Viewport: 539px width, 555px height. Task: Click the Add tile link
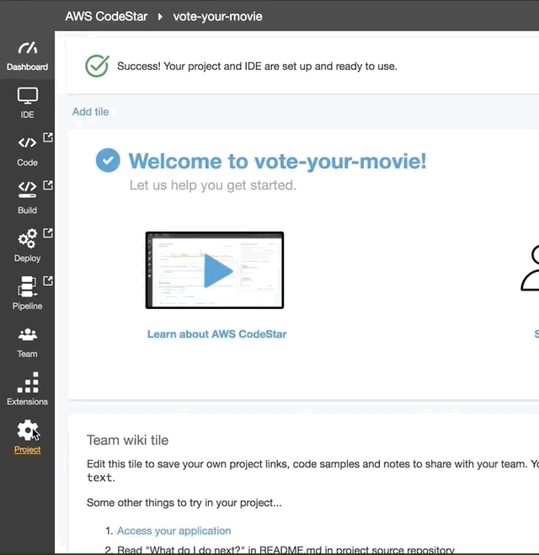(x=90, y=111)
